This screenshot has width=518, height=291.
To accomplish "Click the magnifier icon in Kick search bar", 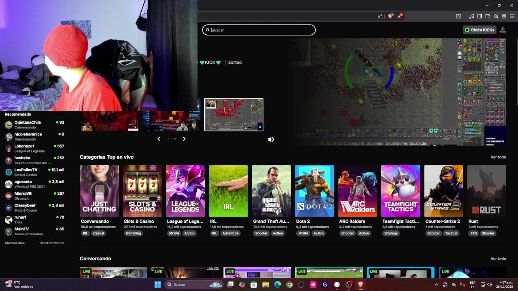I will pos(208,30).
